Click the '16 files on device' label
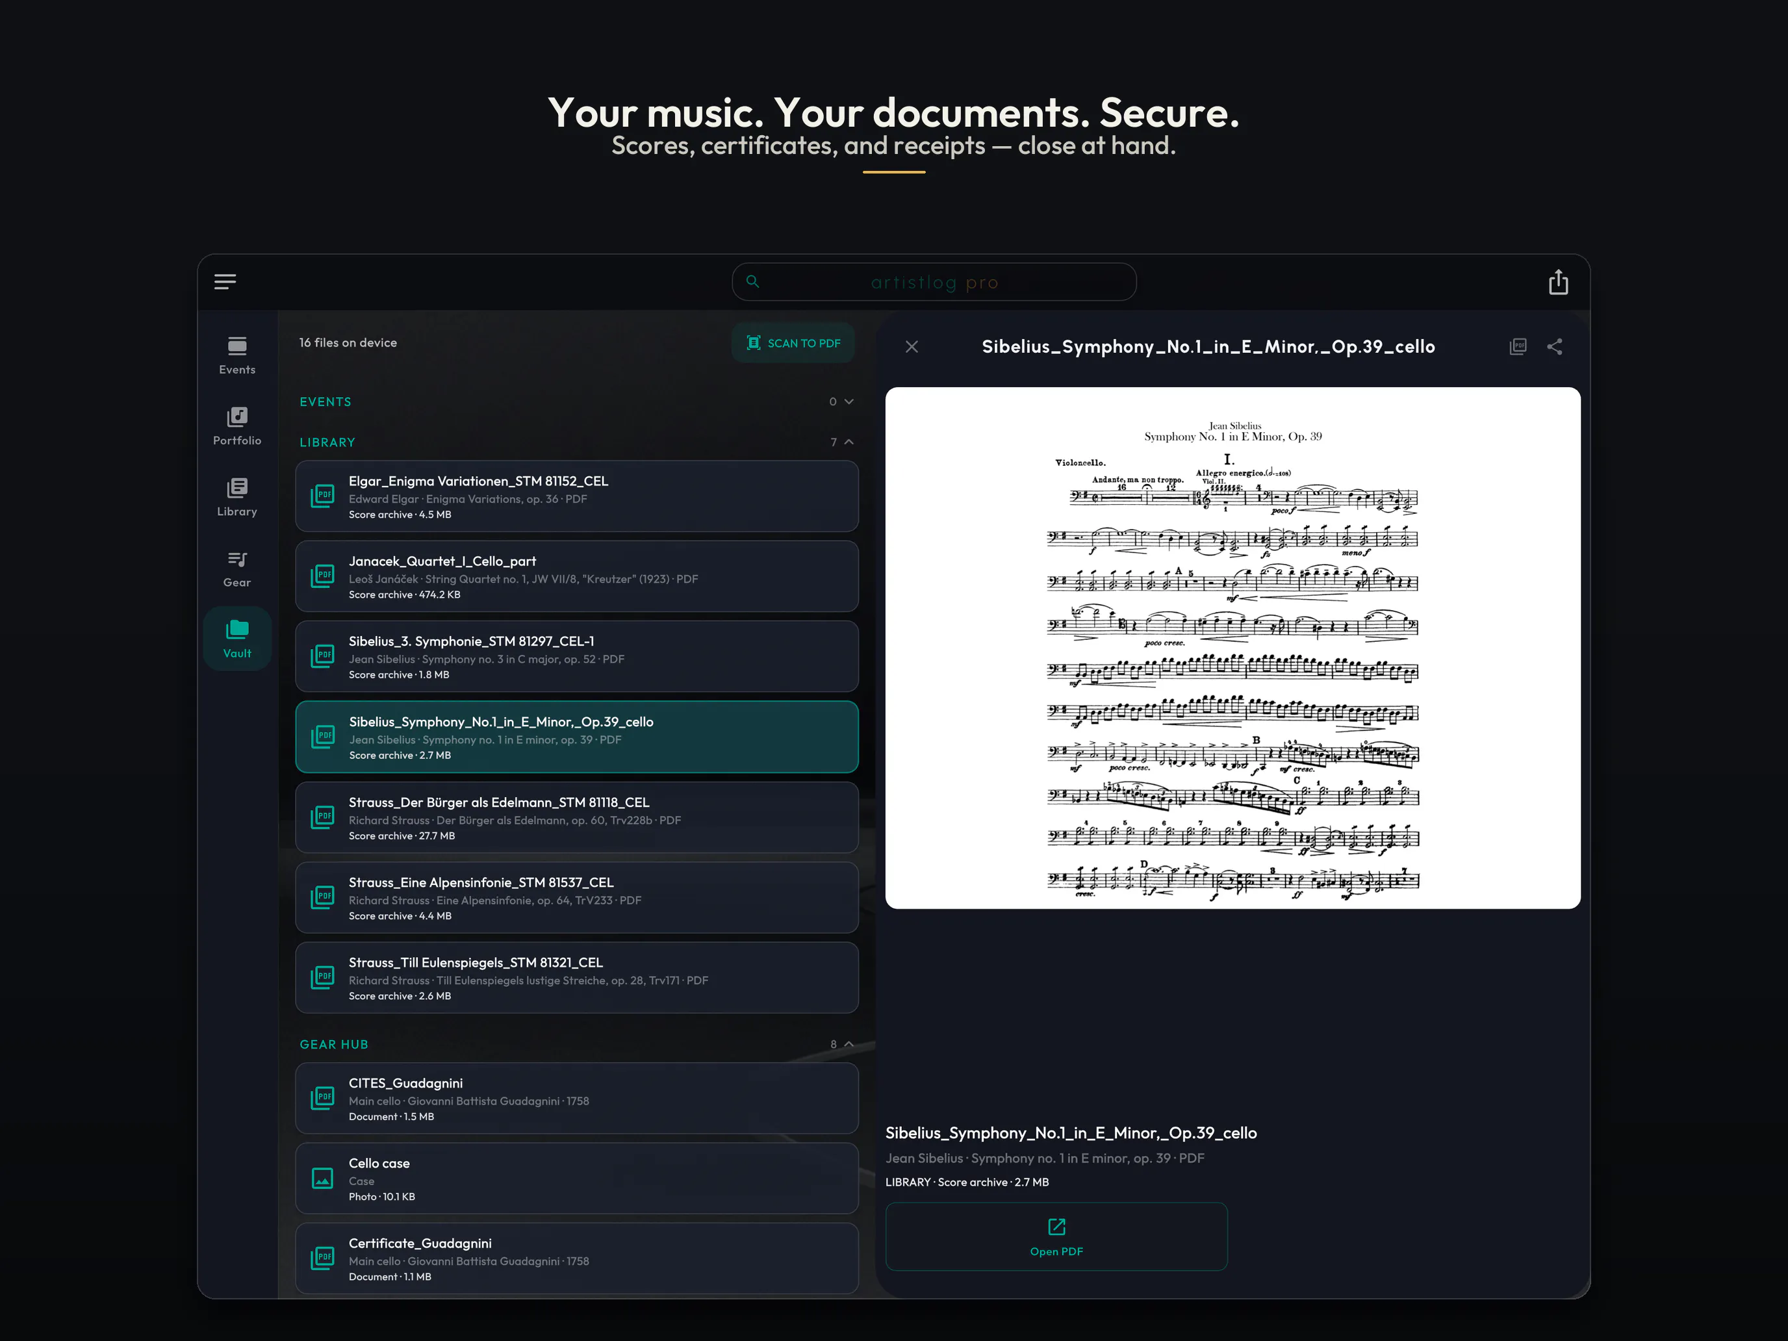 [348, 343]
